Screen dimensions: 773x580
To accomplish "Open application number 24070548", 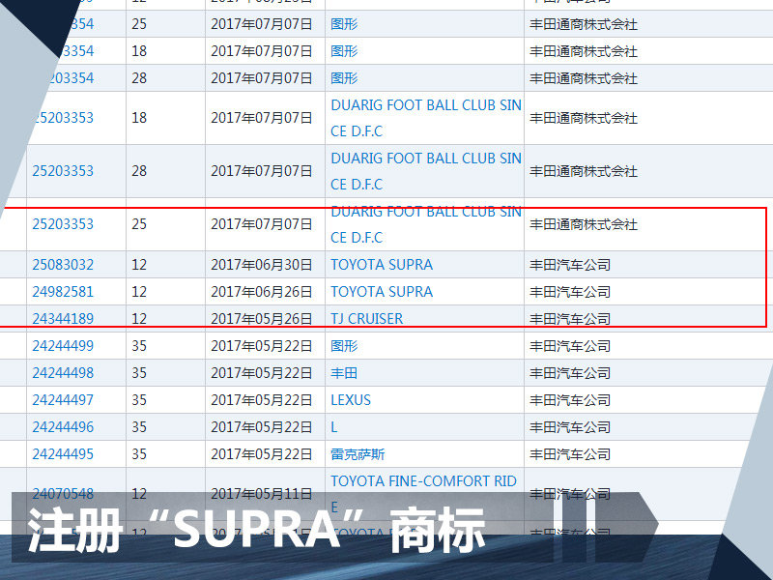I will (x=63, y=494).
